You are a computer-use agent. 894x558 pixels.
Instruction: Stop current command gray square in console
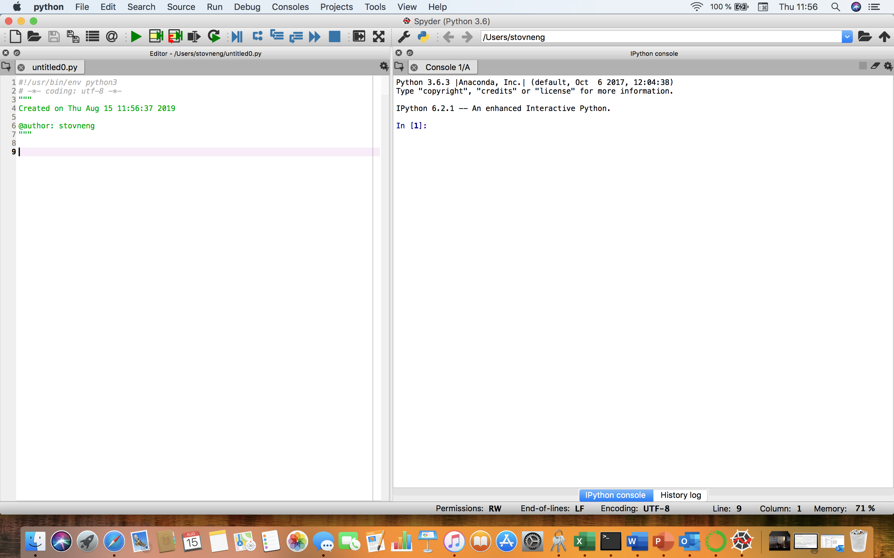tap(863, 66)
